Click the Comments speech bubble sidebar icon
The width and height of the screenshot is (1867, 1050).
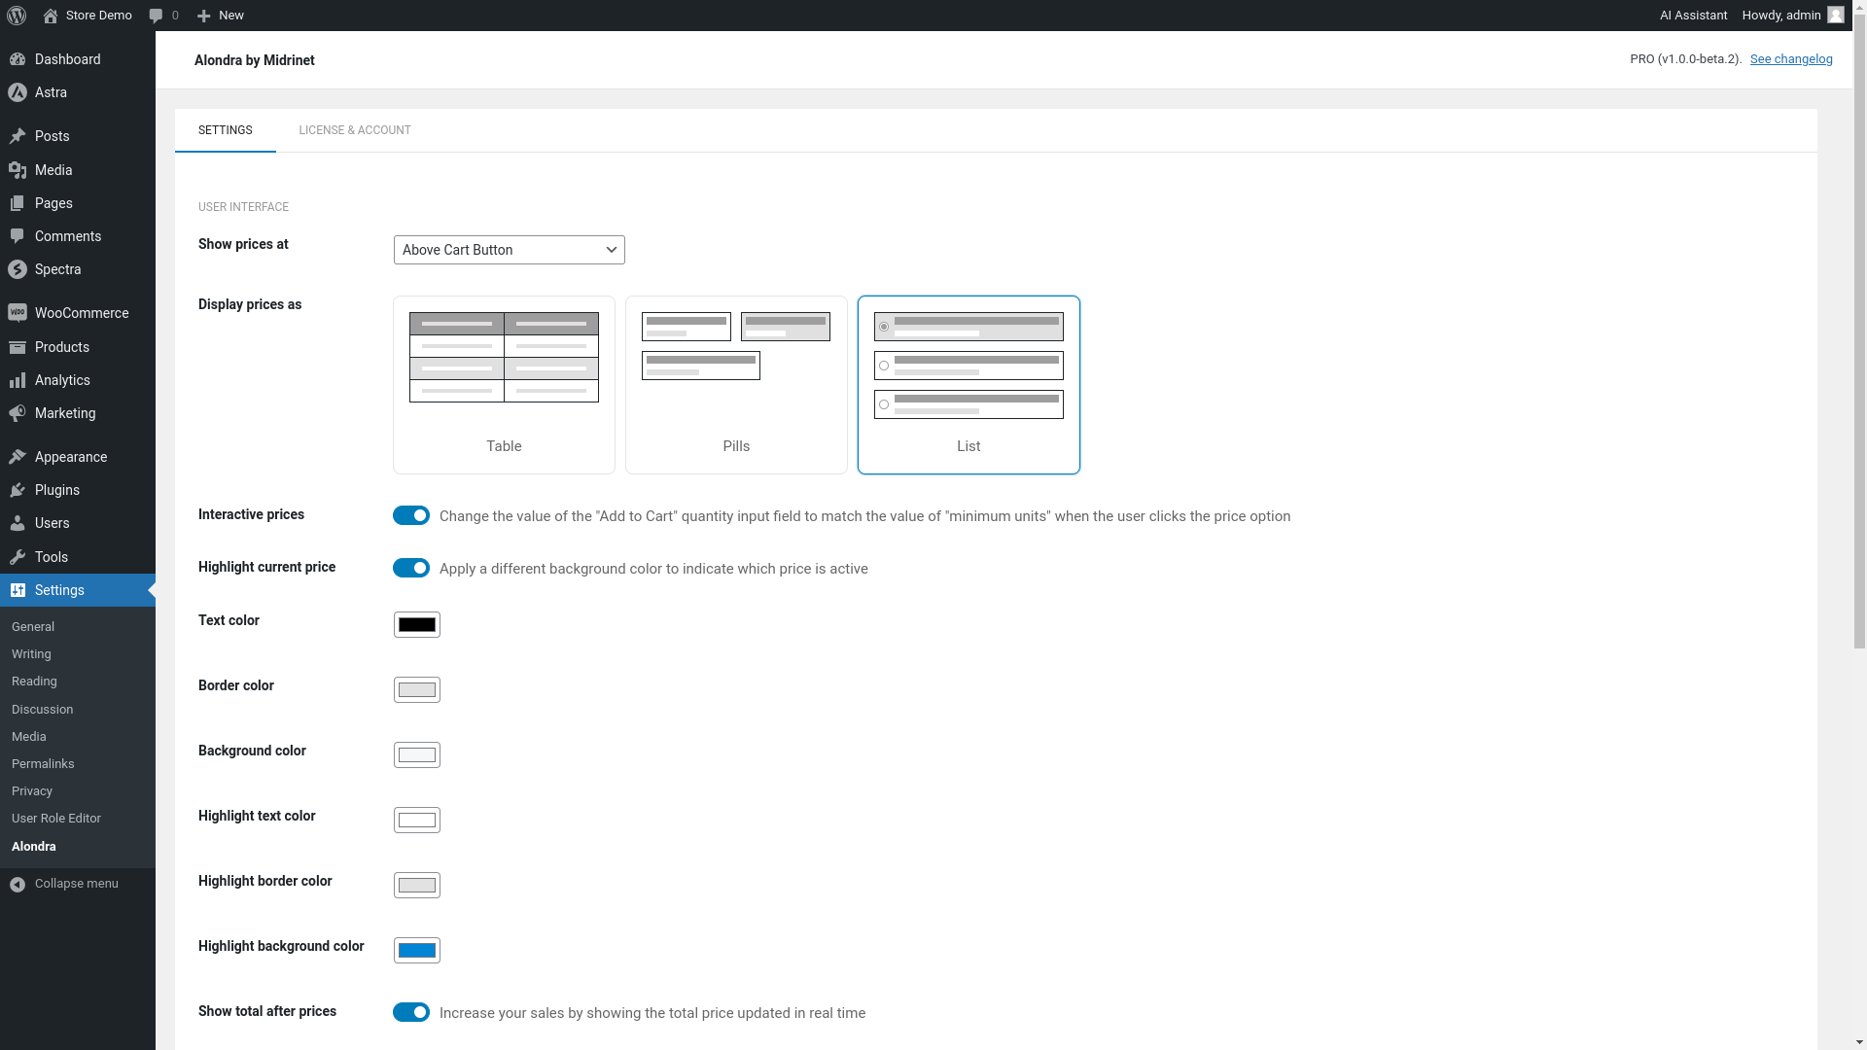pyautogui.click(x=18, y=236)
